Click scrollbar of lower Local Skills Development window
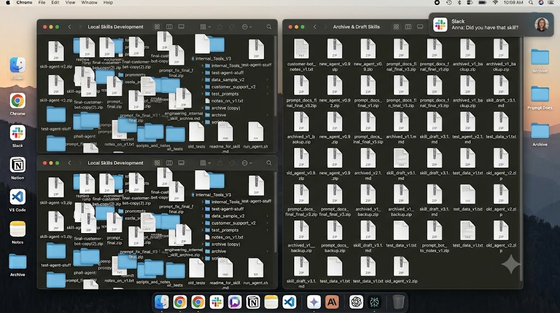Viewport: 560px width, 313px height. tap(276, 213)
